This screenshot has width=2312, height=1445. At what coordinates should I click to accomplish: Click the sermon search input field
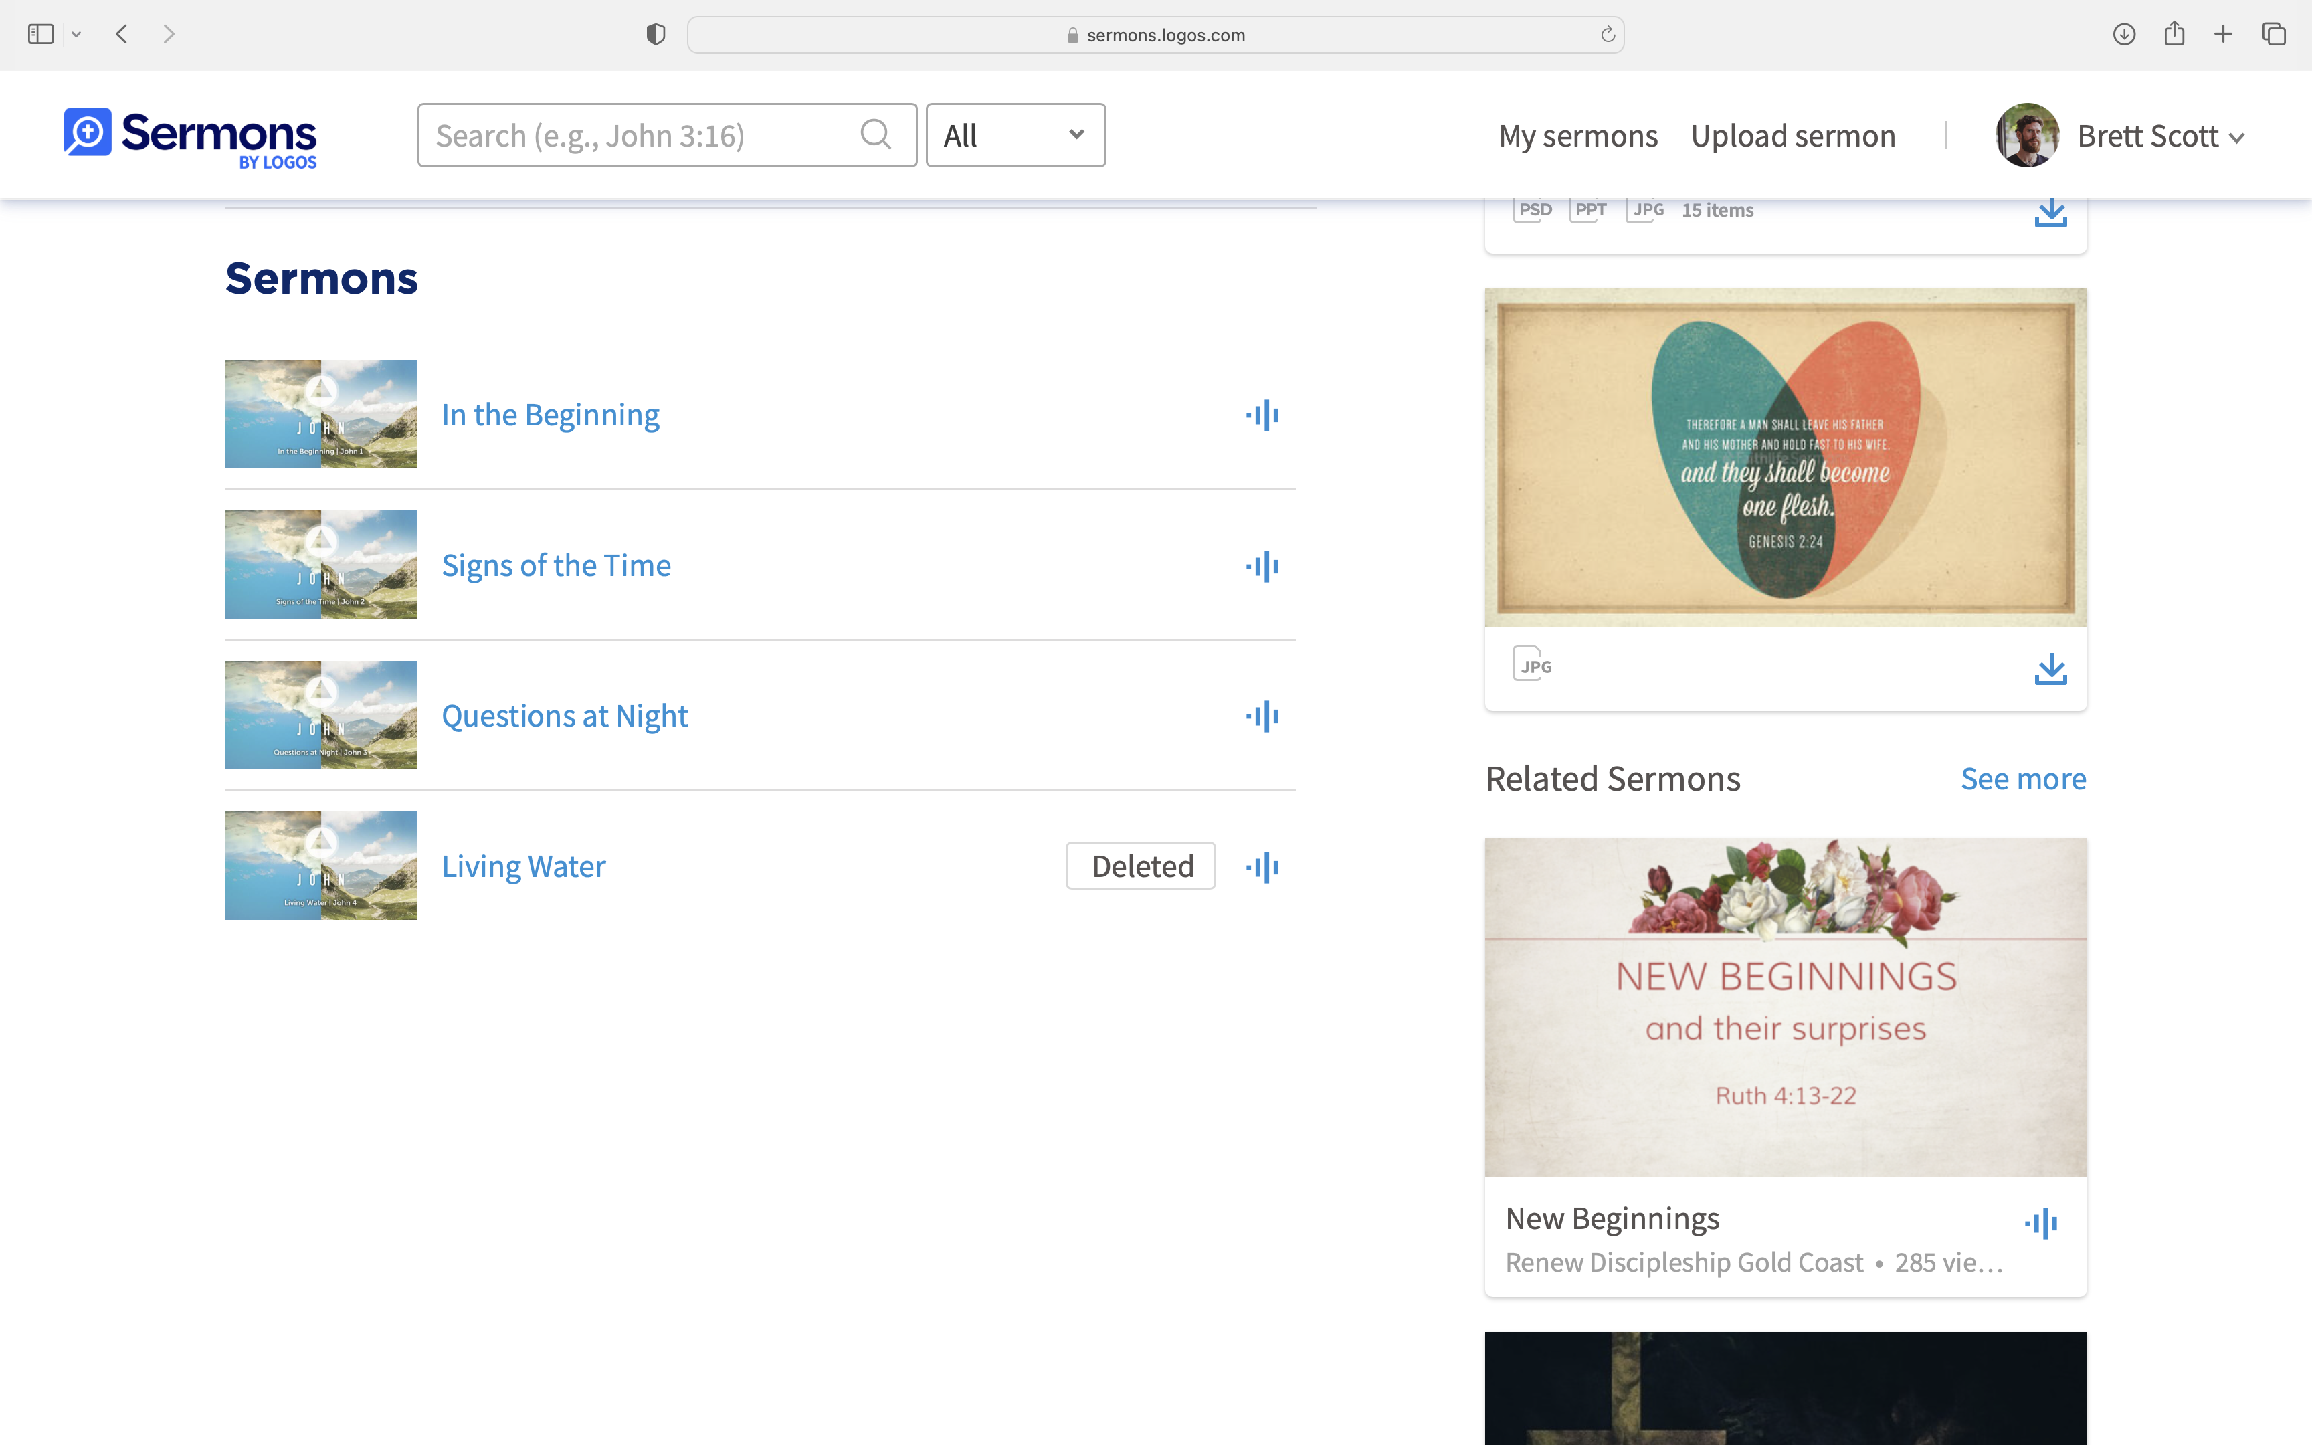click(x=667, y=134)
